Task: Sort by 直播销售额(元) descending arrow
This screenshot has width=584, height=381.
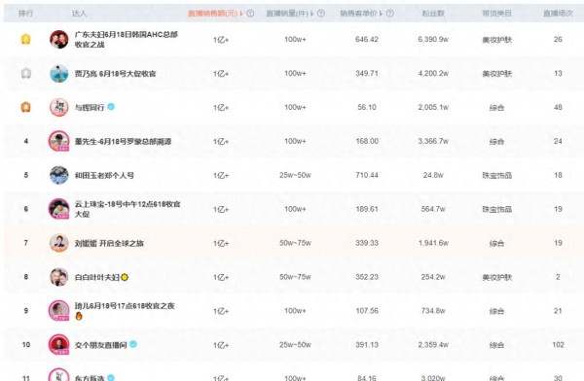Action: [x=241, y=14]
